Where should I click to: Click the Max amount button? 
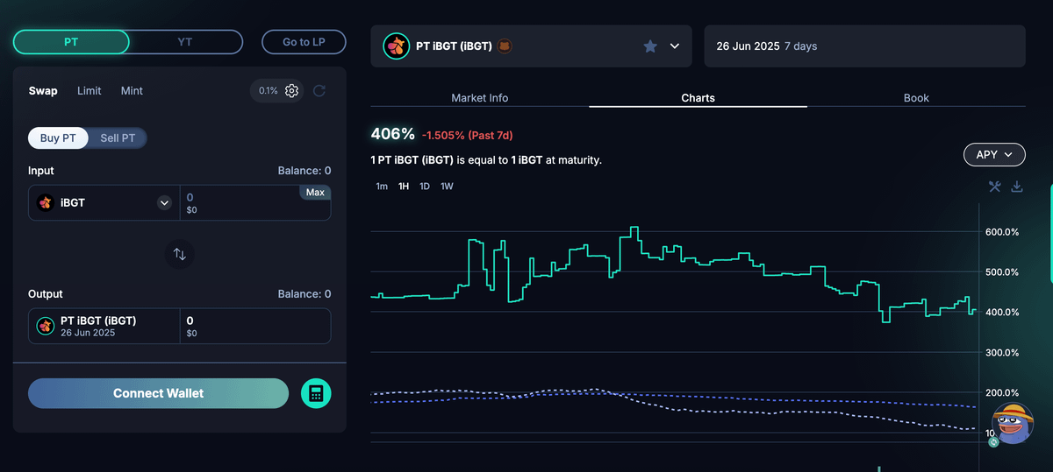coord(315,193)
